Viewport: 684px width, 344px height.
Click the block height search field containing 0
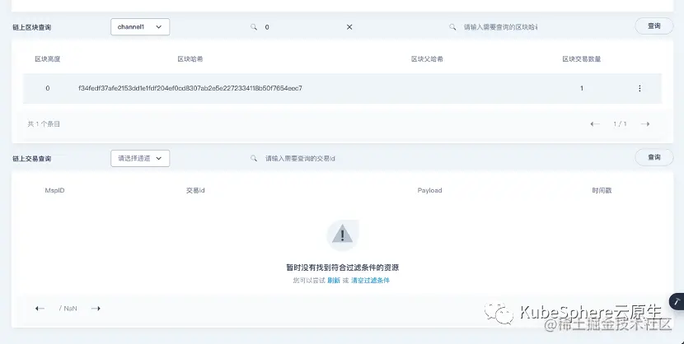pyautogui.click(x=302, y=27)
